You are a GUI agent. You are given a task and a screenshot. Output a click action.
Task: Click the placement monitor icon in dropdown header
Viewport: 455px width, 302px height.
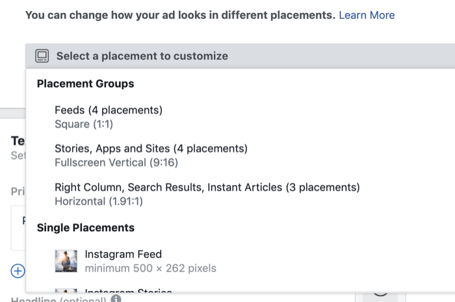pos(42,56)
